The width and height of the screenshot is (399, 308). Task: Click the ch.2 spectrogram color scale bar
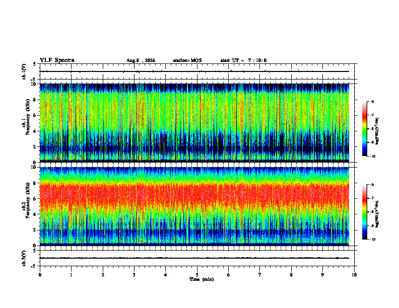(x=364, y=212)
